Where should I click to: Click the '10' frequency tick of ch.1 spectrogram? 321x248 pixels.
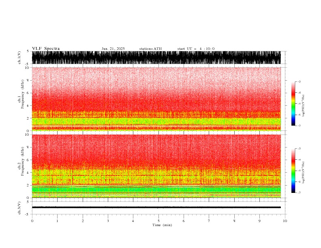click(x=28, y=68)
